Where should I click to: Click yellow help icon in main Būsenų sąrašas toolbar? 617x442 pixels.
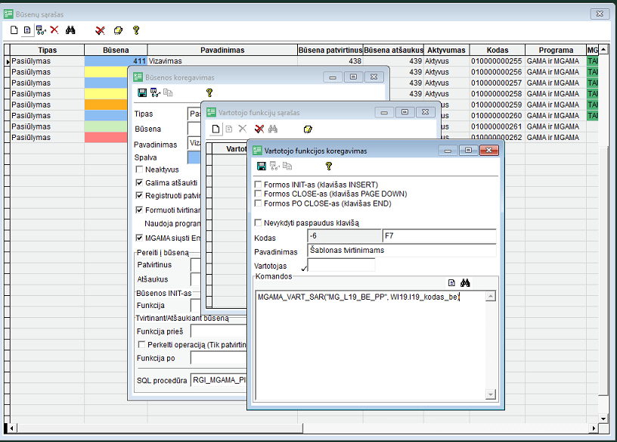point(136,30)
